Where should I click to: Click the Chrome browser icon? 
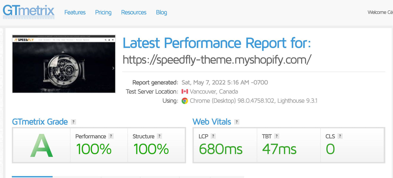coord(185,101)
